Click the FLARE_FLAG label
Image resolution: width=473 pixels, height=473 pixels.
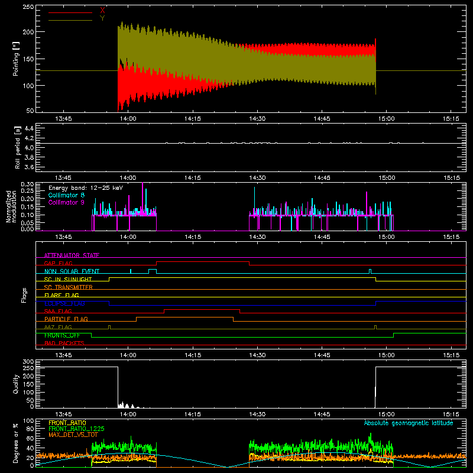tap(61, 295)
